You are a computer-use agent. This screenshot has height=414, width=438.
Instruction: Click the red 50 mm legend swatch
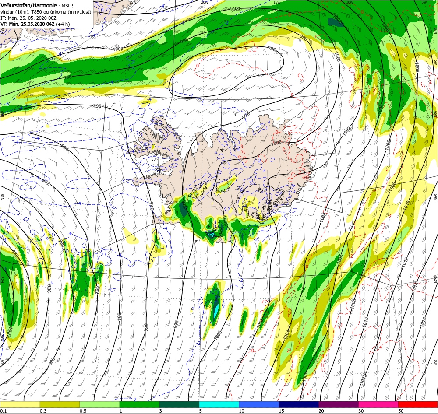418,404
